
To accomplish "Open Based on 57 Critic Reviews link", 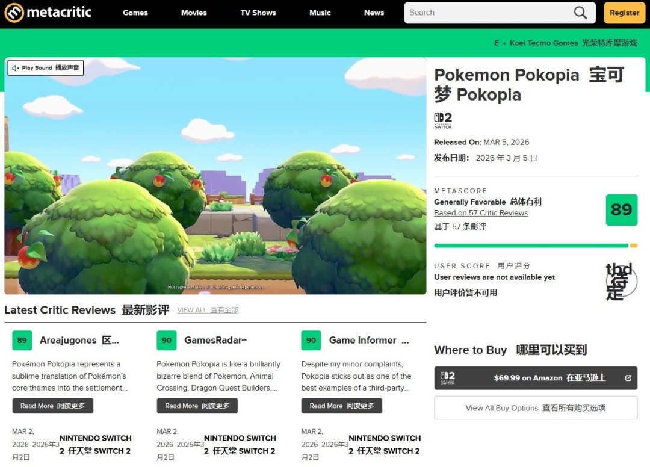I will pyautogui.click(x=480, y=212).
